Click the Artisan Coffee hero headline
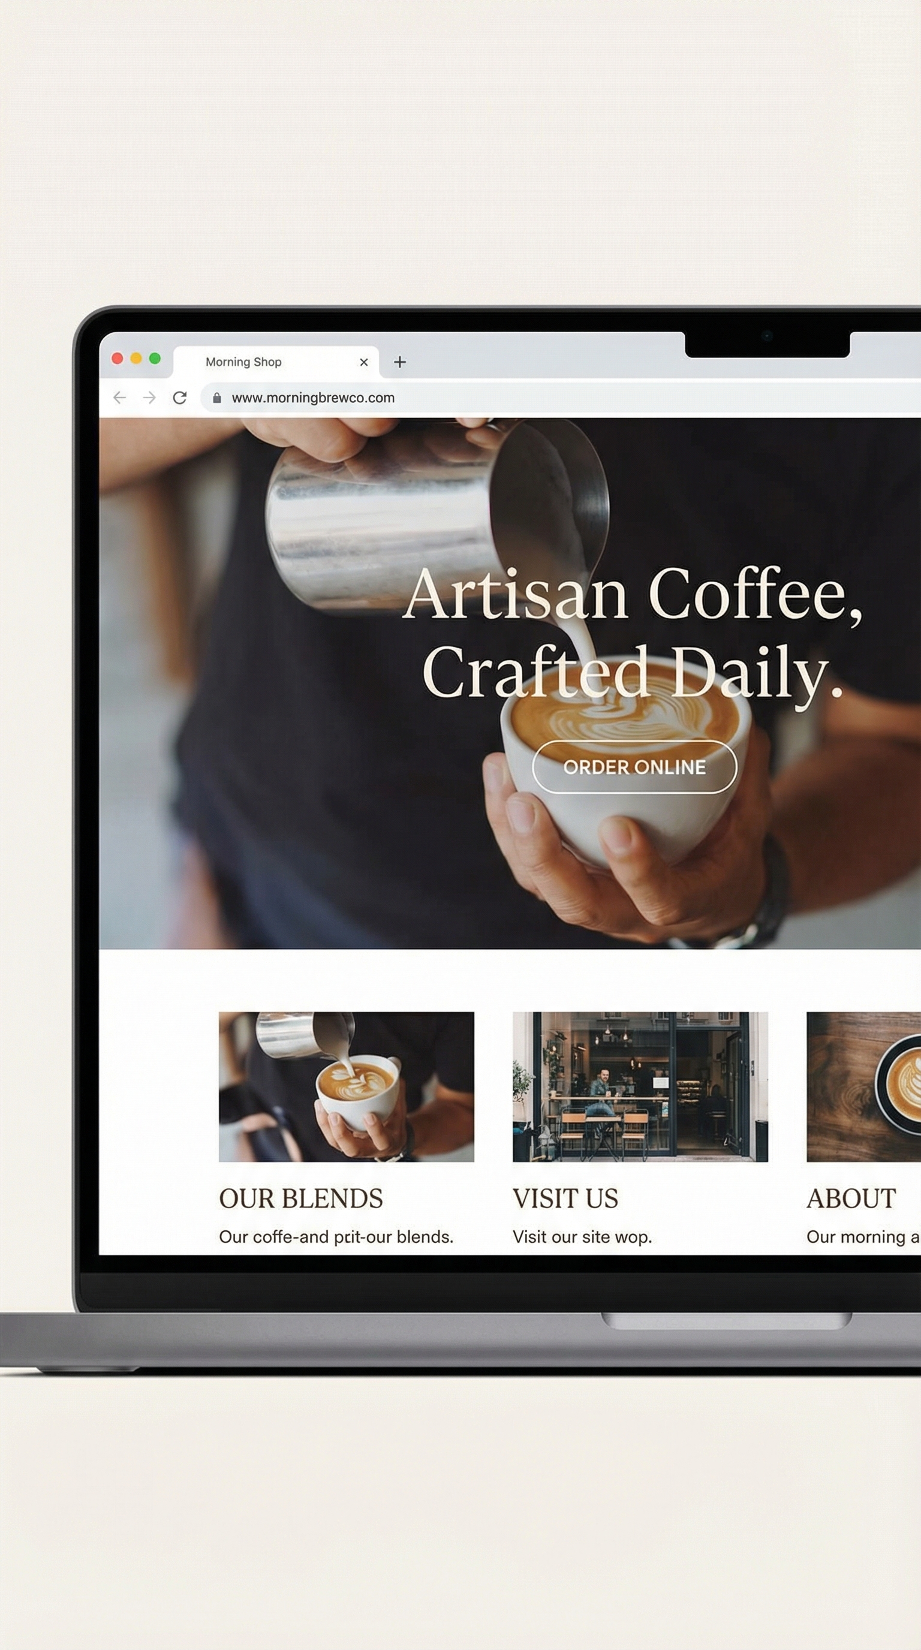Viewport: 921px width, 1650px height. 633,633
